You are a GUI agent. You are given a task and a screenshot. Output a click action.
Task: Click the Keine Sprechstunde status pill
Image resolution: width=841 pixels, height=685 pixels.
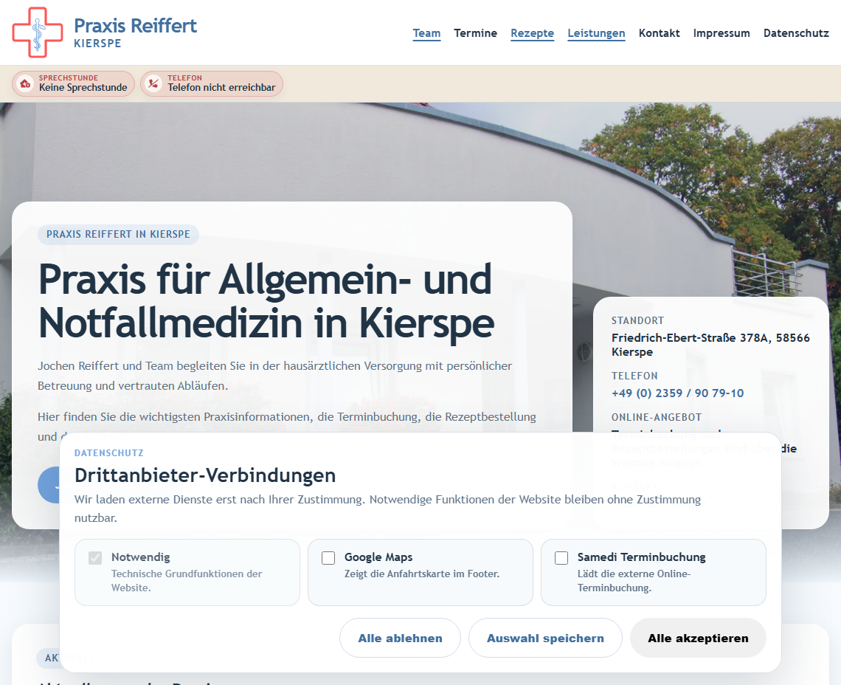click(74, 83)
